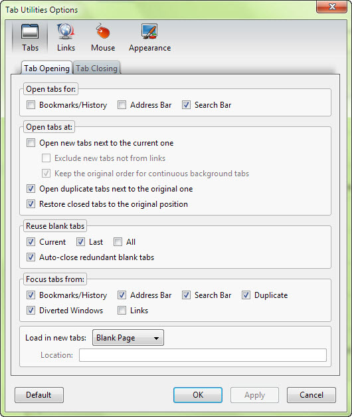Click the Cancel button
Viewport: 352px width, 417px height.
click(x=311, y=395)
